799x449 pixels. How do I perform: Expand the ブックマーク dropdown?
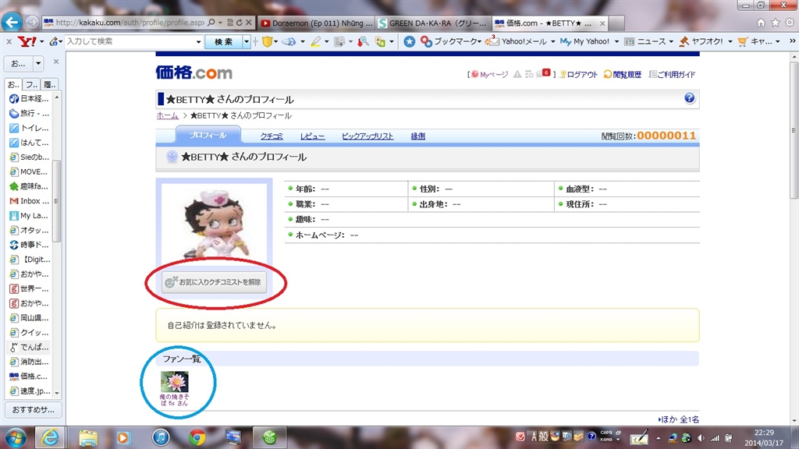479,42
